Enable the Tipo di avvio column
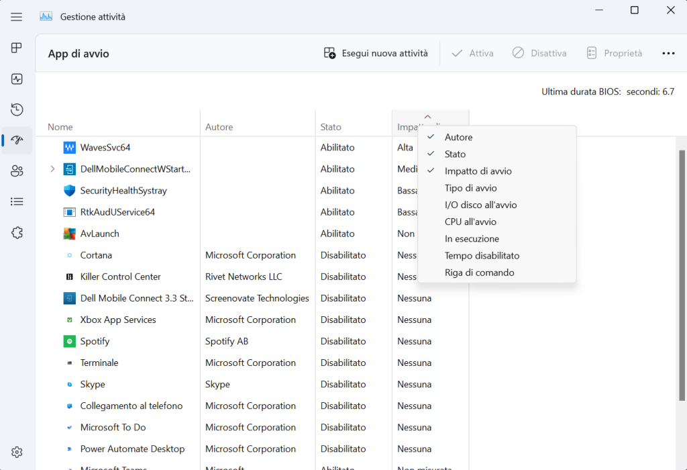Image resolution: width=687 pixels, height=470 pixels. pyautogui.click(x=497, y=188)
